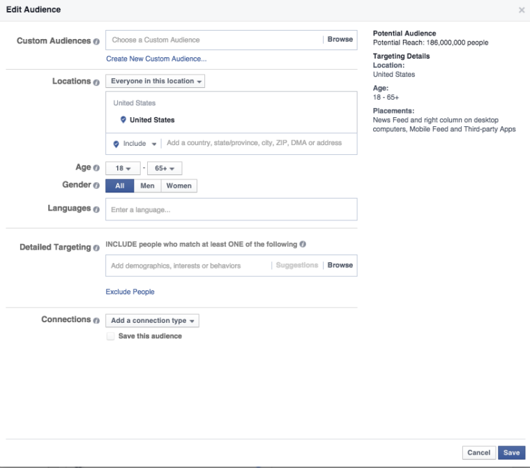This screenshot has height=468, width=530.
Task: Click info icon after INCLUDE people text
Action: (x=303, y=245)
